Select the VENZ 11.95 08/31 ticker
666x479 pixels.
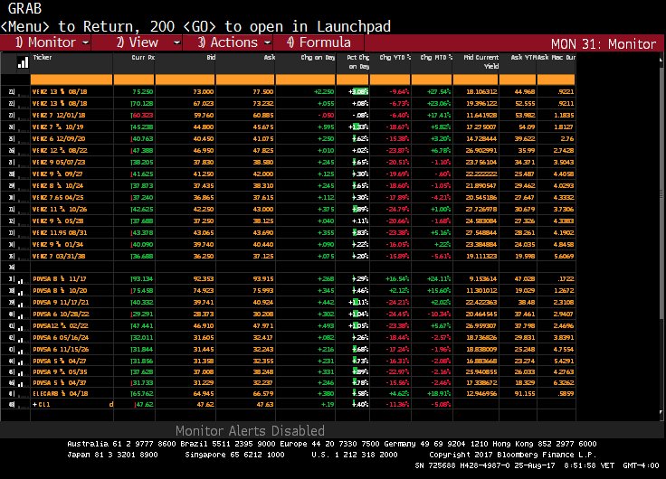tap(60, 233)
